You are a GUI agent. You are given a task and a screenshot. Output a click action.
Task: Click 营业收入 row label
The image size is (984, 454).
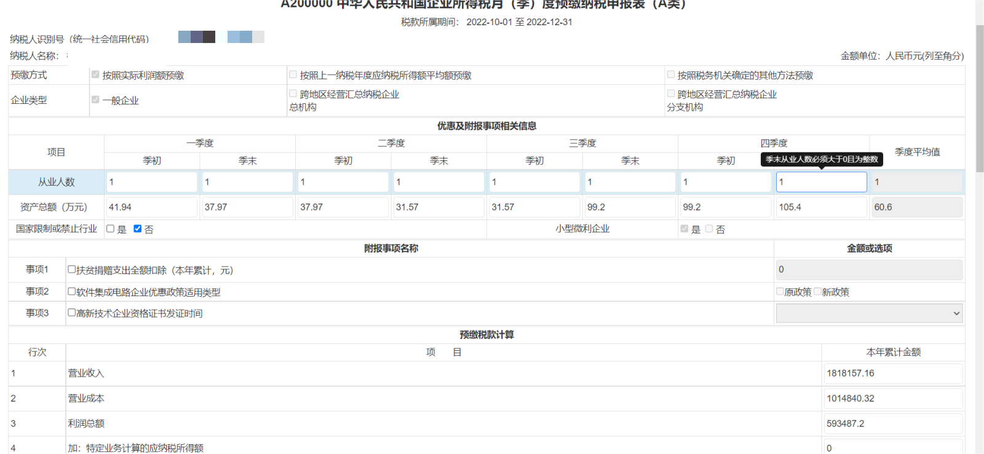[86, 374]
